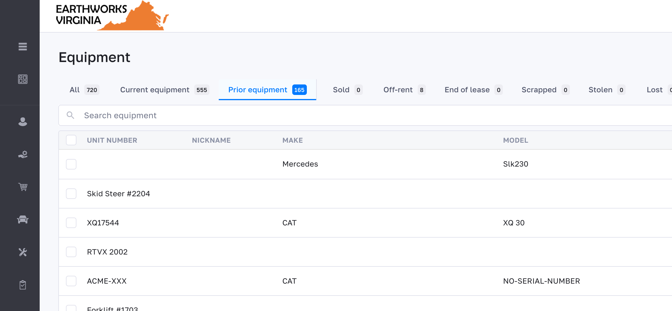Open the clipboard checklist sidebar icon
Image resolution: width=672 pixels, height=311 pixels.
point(22,285)
